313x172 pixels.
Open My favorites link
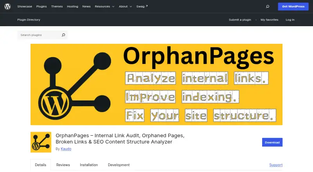tap(269, 20)
